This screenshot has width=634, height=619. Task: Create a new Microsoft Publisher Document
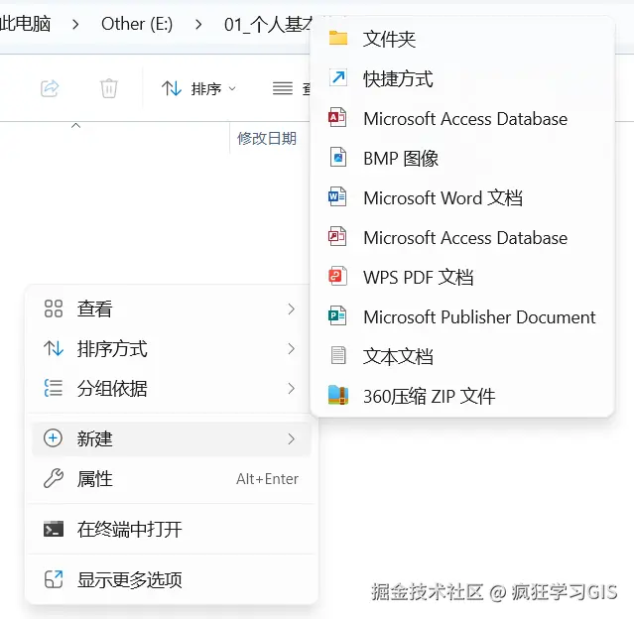point(462,316)
